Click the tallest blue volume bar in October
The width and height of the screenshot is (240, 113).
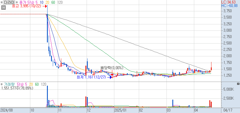click(47, 96)
